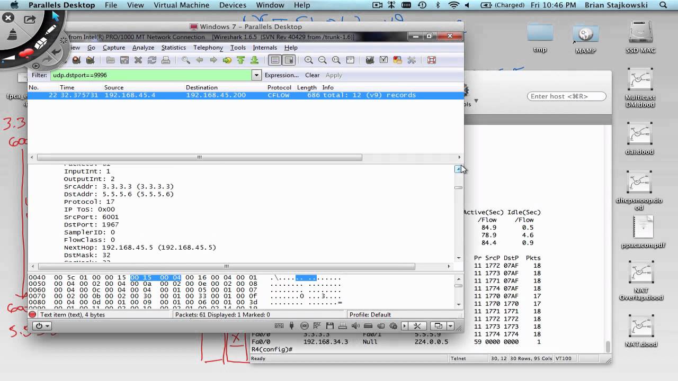Open Wireshark Tools menu

238,48
